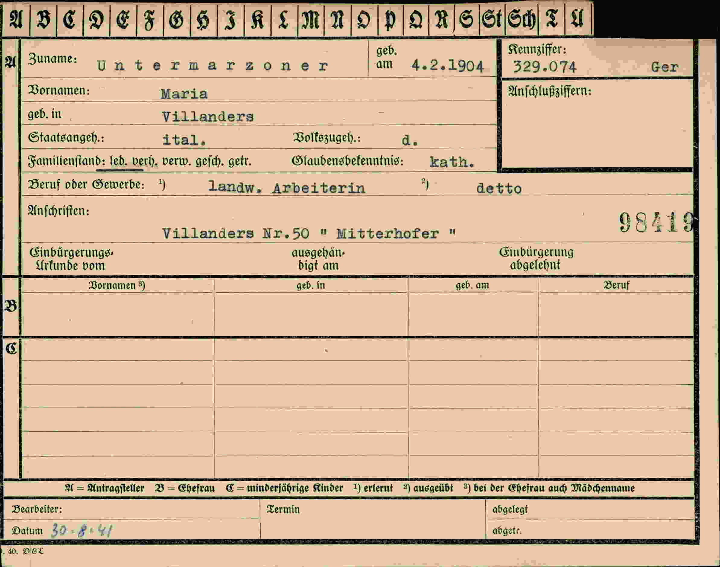Select the alphabet tab 'O' at top
The image size is (720, 567).
(x=364, y=19)
